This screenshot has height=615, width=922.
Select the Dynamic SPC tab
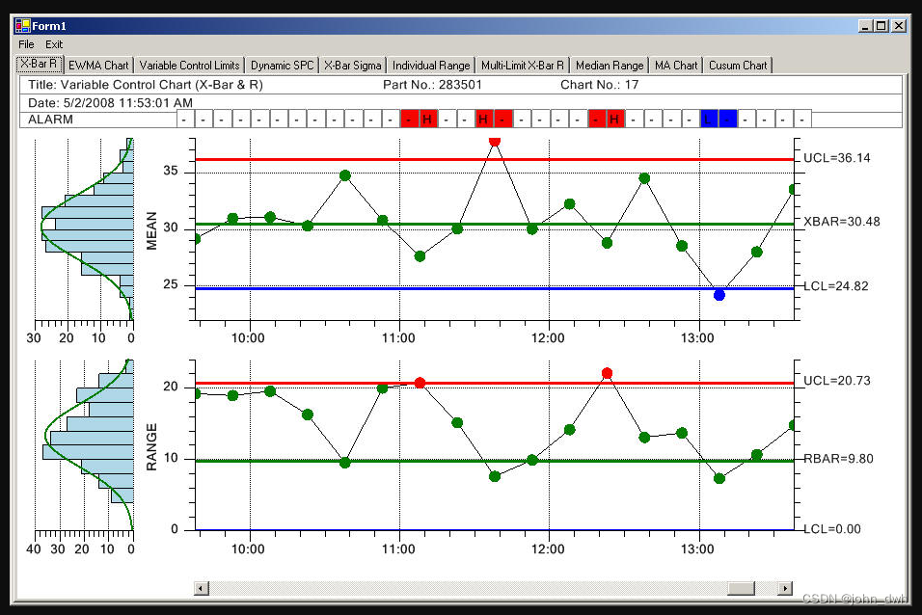tap(282, 65)
